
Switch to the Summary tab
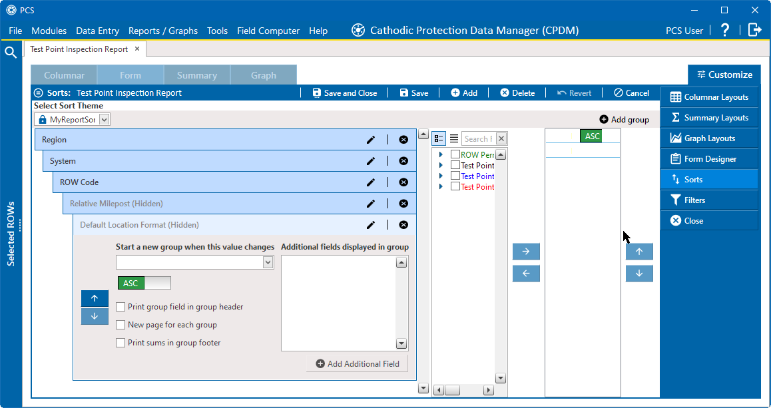(x=197, y=75)
